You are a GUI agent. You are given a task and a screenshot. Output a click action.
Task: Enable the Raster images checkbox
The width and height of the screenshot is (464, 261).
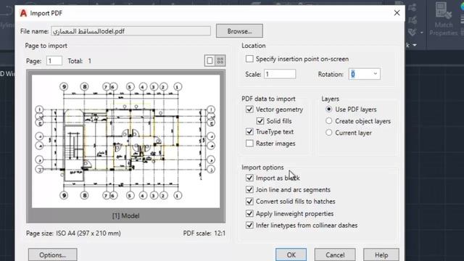(x=249, y=144)
